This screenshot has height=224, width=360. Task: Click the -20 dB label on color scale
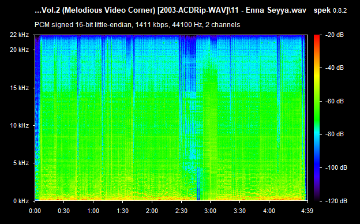(335, 35)
